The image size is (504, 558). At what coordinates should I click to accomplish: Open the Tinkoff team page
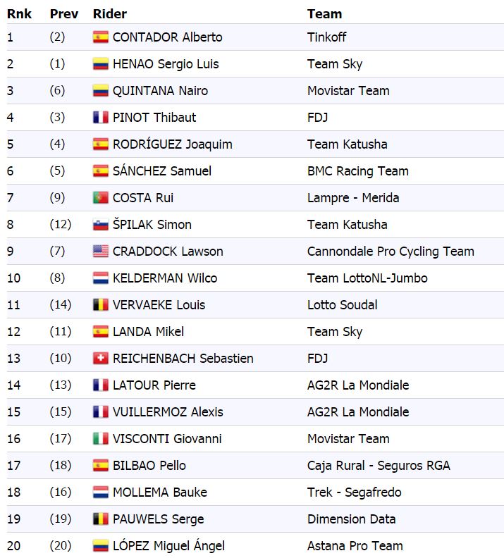(327, 37)
